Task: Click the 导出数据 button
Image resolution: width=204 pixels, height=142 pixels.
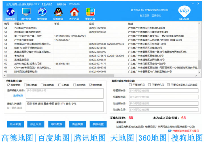Action: [x=57, y=124]
